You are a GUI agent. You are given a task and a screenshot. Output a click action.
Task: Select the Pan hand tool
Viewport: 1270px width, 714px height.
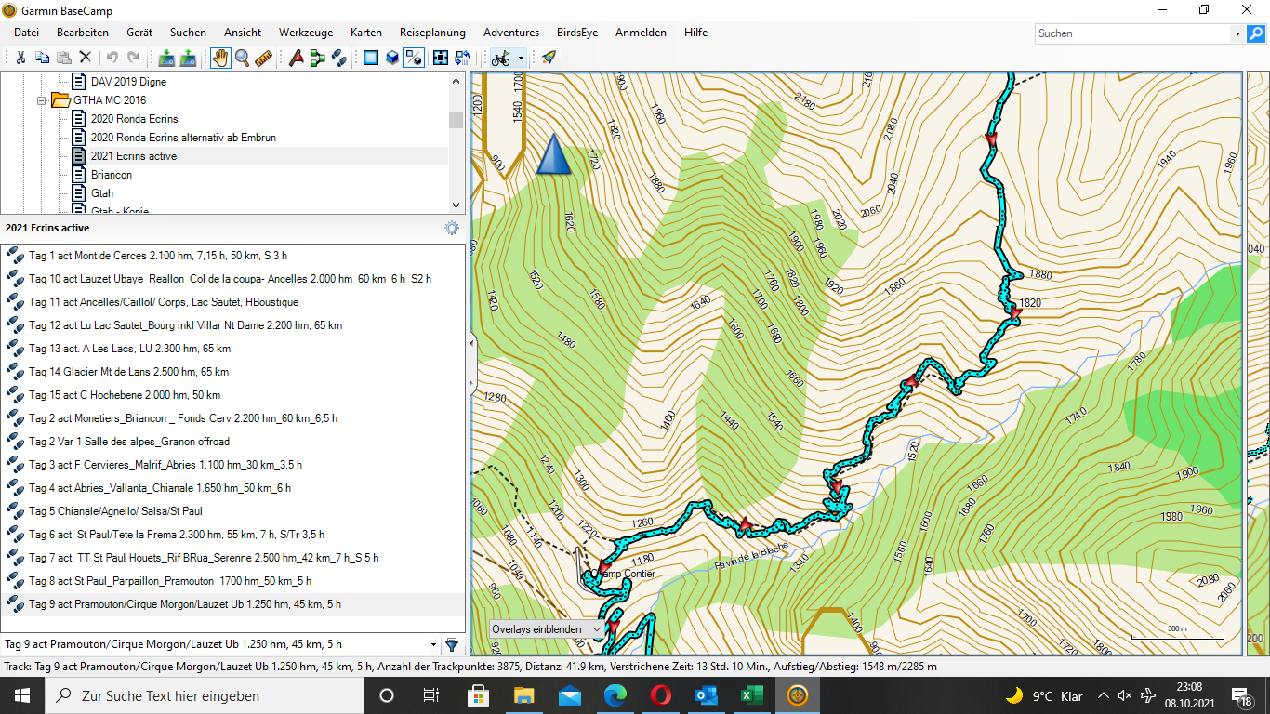(220, 58)
